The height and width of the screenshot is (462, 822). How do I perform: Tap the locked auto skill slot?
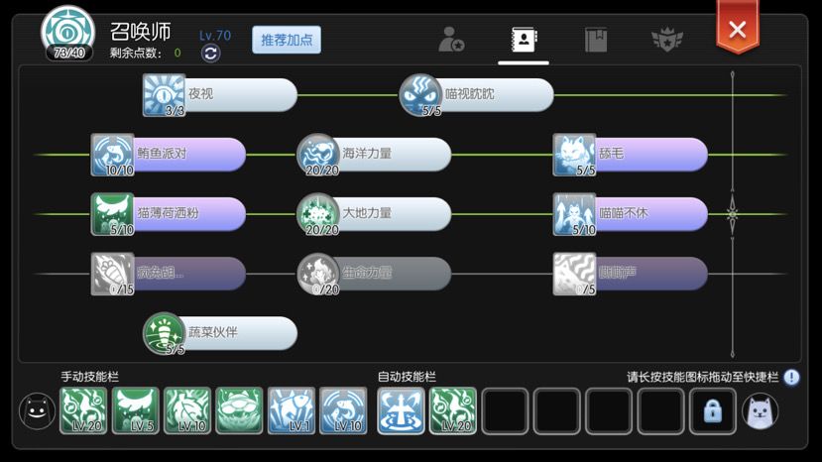(713, 411)
